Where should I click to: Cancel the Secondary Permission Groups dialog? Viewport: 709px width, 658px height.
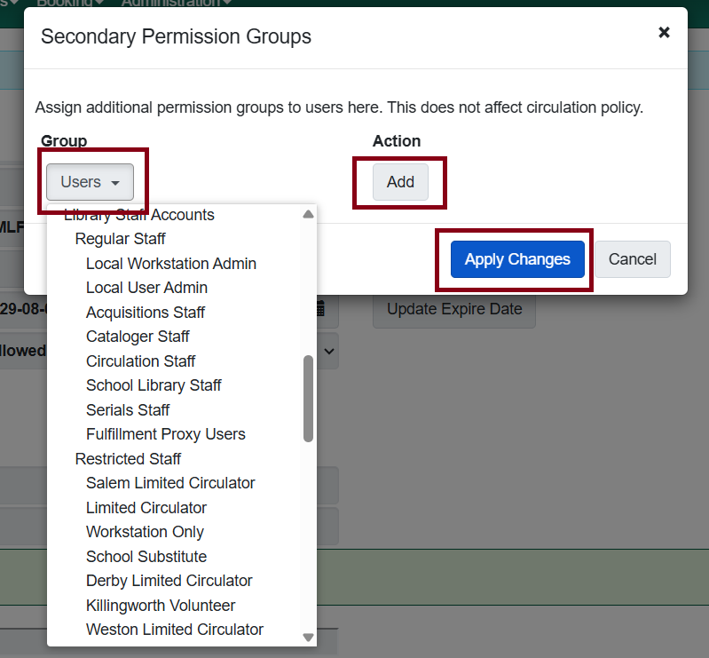click(632, 259)
